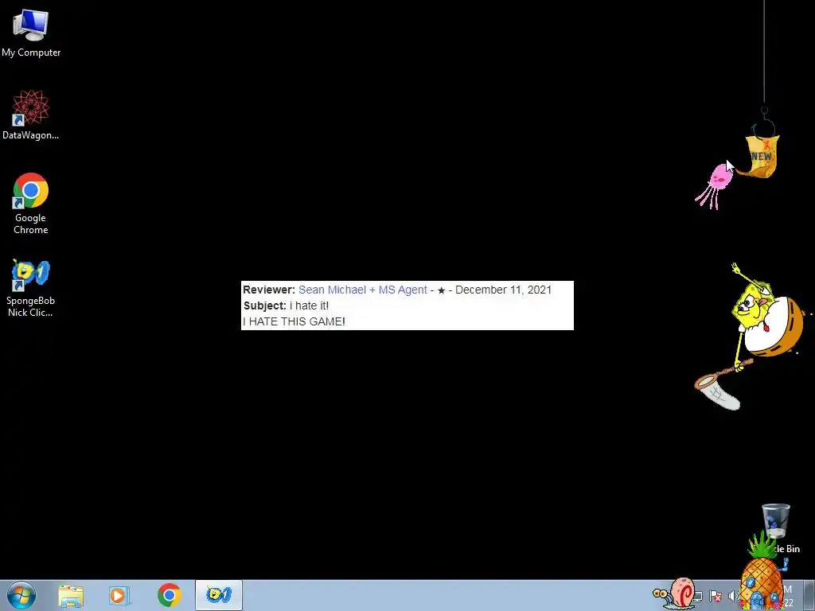Select the Google Chrome desktop shortcut
The width and height of the screenshot is (815, 611).
(x=31, y=203)
